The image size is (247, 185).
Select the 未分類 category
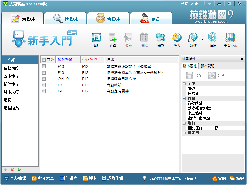(20, 60)
